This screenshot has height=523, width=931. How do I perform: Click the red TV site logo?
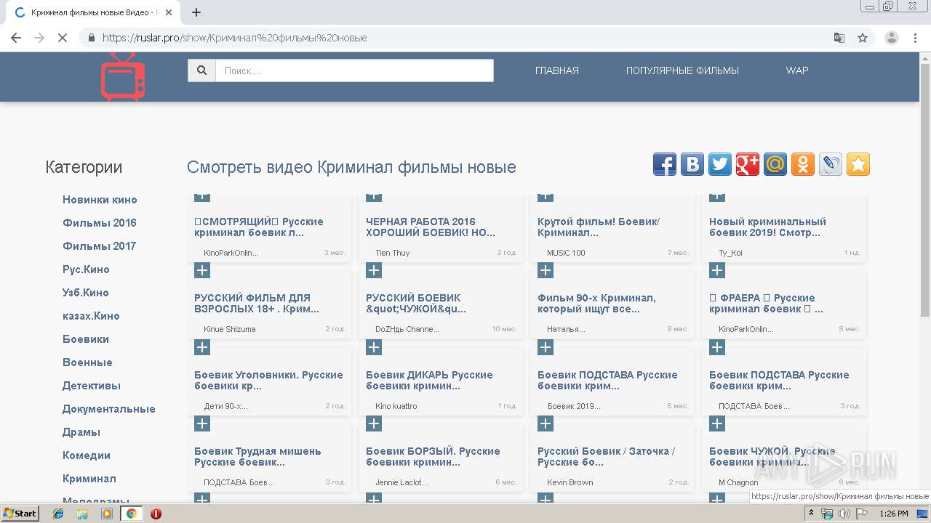[x=123, y=76]
